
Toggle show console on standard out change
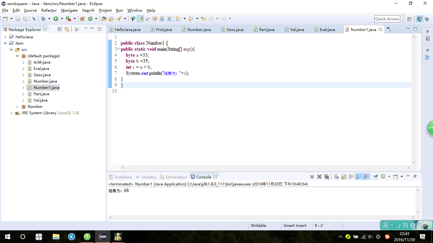pyautogui.click(x=359, y=177)
